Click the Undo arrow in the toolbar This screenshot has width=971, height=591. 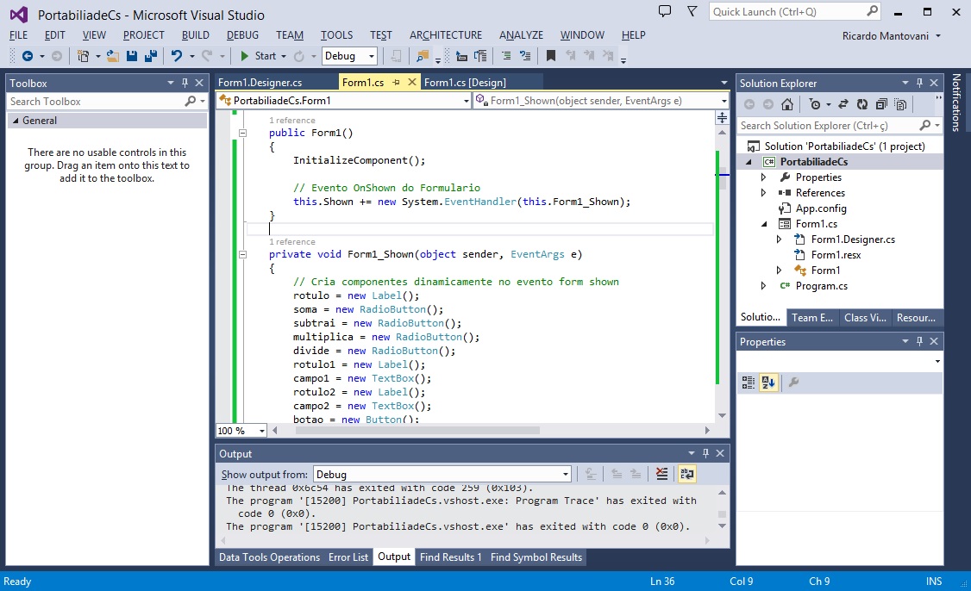pos(177,56)
